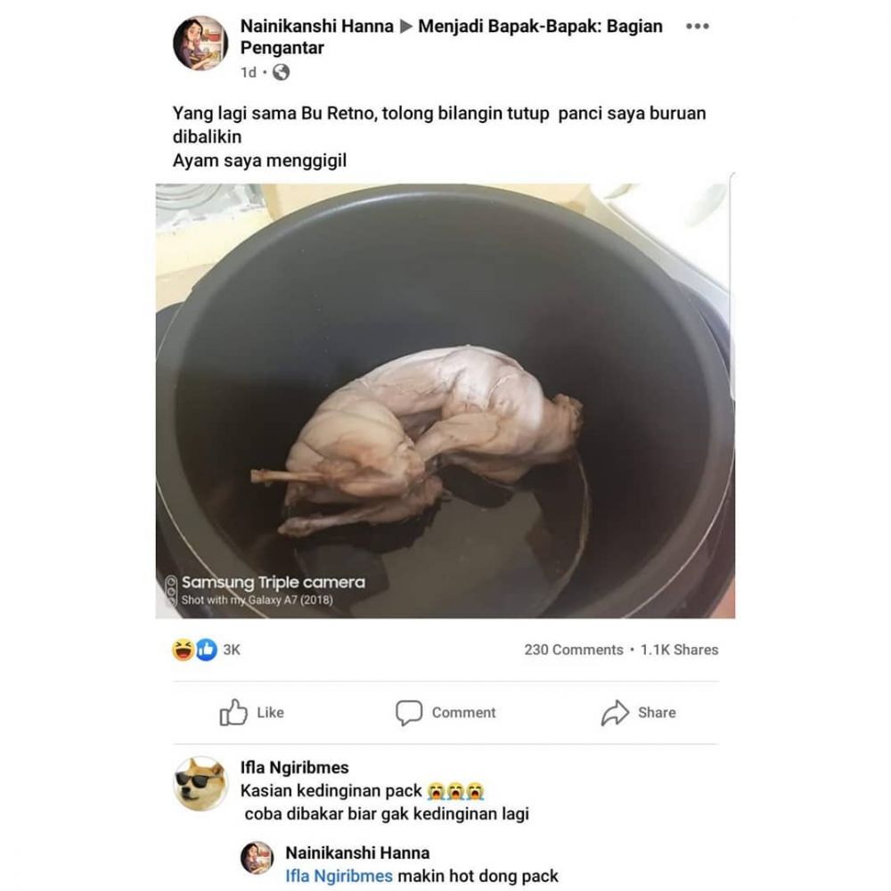View the 230 Comments list
The height and width of the screenshot is (891, 891).
click(573, 650)
